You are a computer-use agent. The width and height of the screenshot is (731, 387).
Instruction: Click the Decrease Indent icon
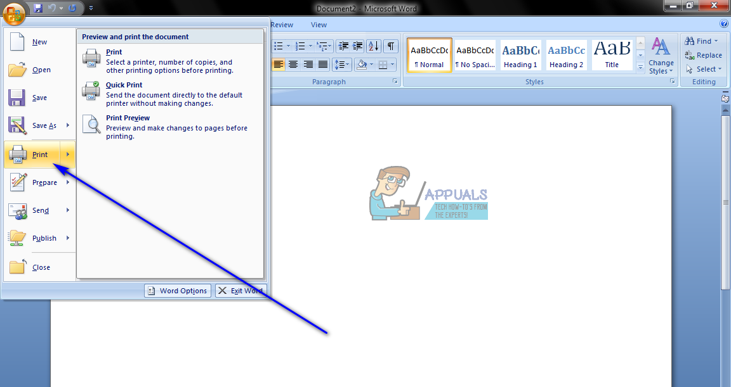click(x=343, y=46)
